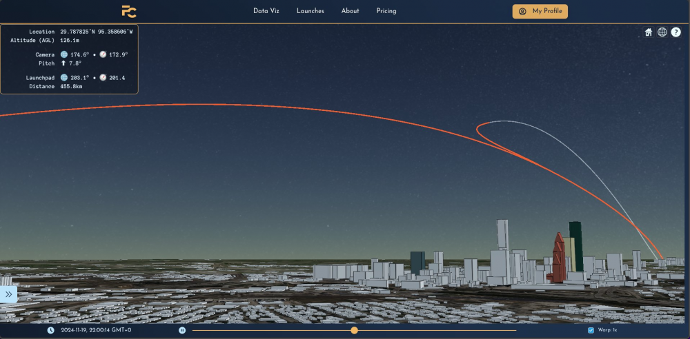
Task: Click the home view icon
Action: point(649,32)
